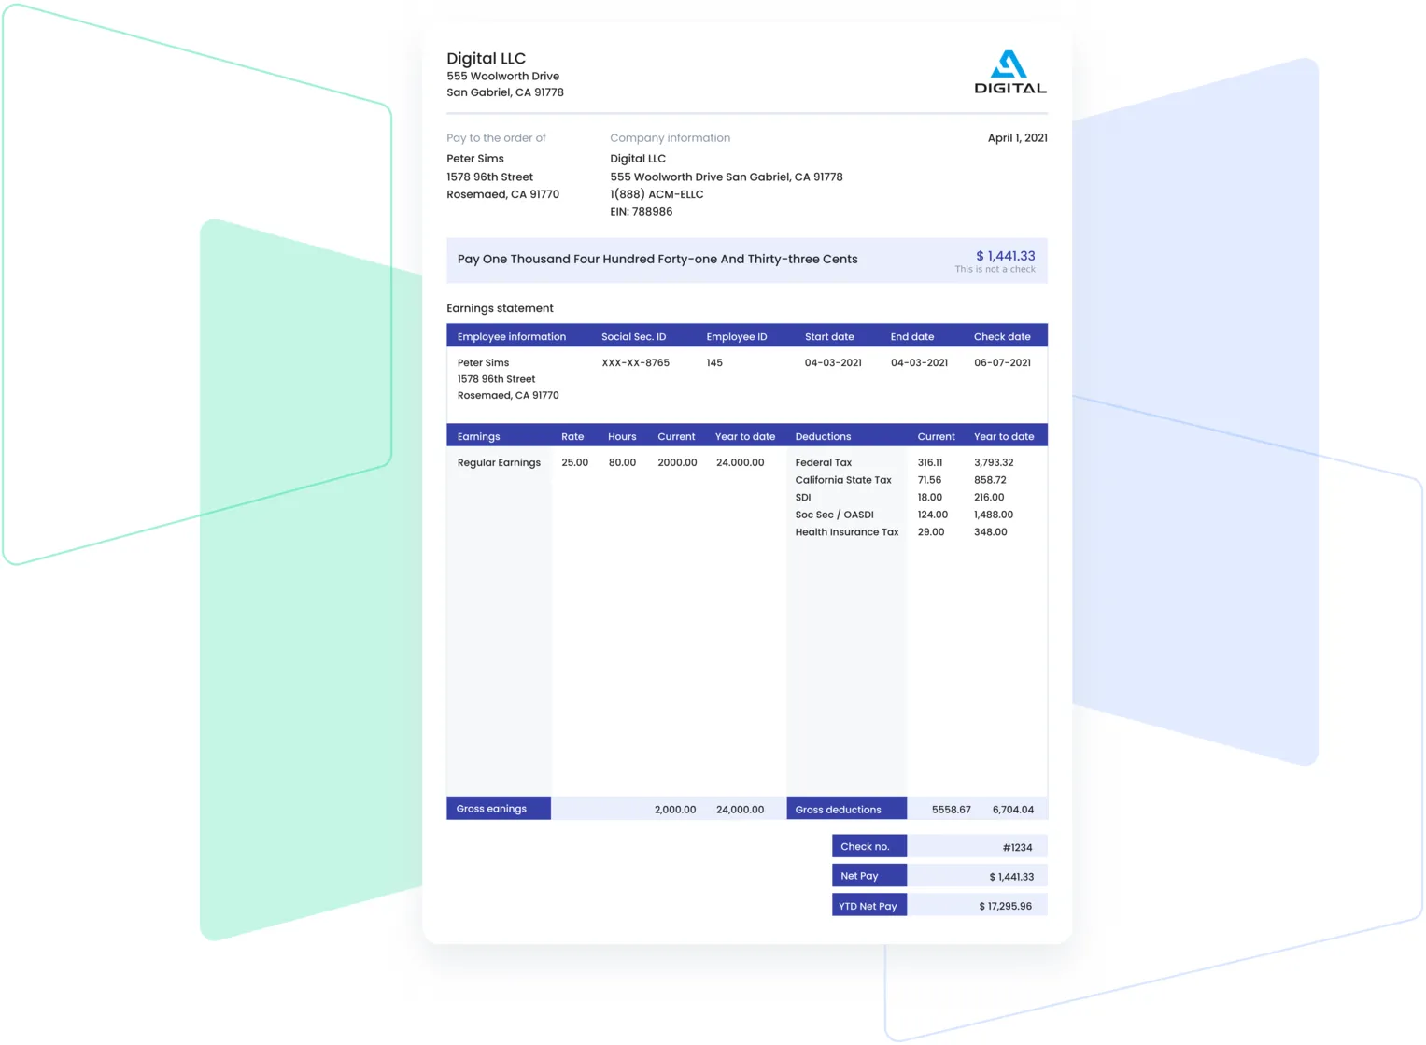
Task: Select the hours value '80.00'
Action: (622, 463)
